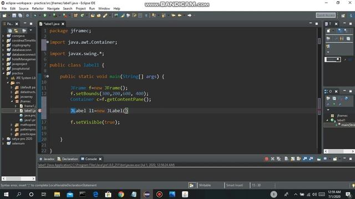Click Package Explorer horizontal scrollbar
Screen dimensions: 355x199
(18, 179)
